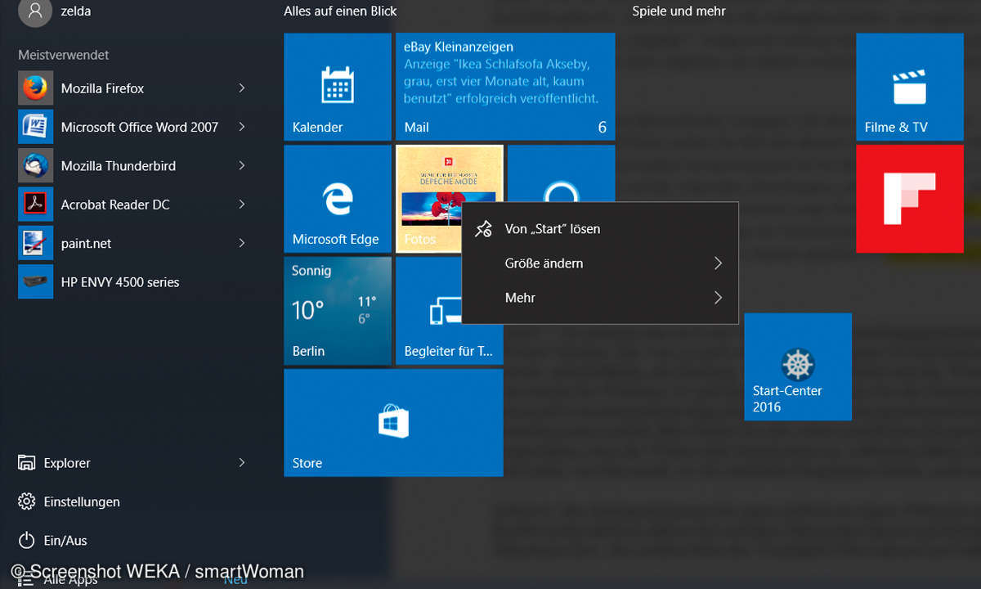Open the red Flipboard tile
The height and width of the screenshot is (589, 981).
[910, 199]
